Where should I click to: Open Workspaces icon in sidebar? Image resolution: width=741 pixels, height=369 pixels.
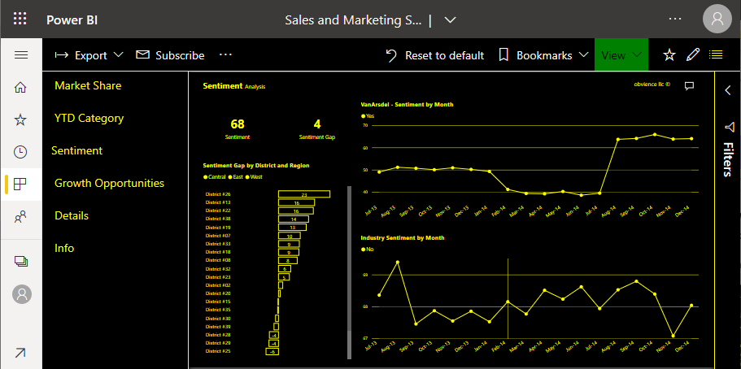(x=21, y=261)
